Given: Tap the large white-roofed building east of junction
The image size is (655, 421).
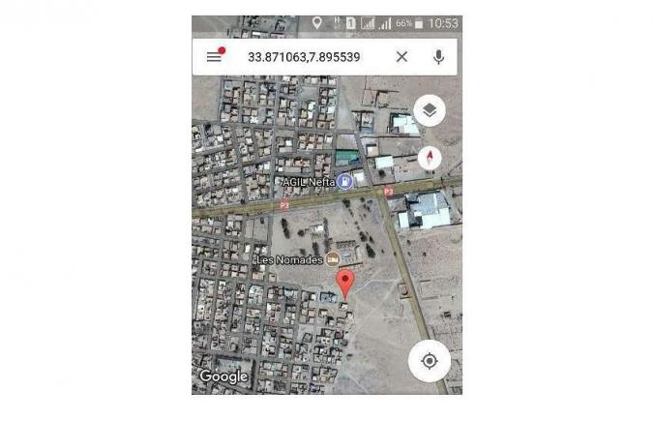Looking at the screenshot, I should 426,212.
